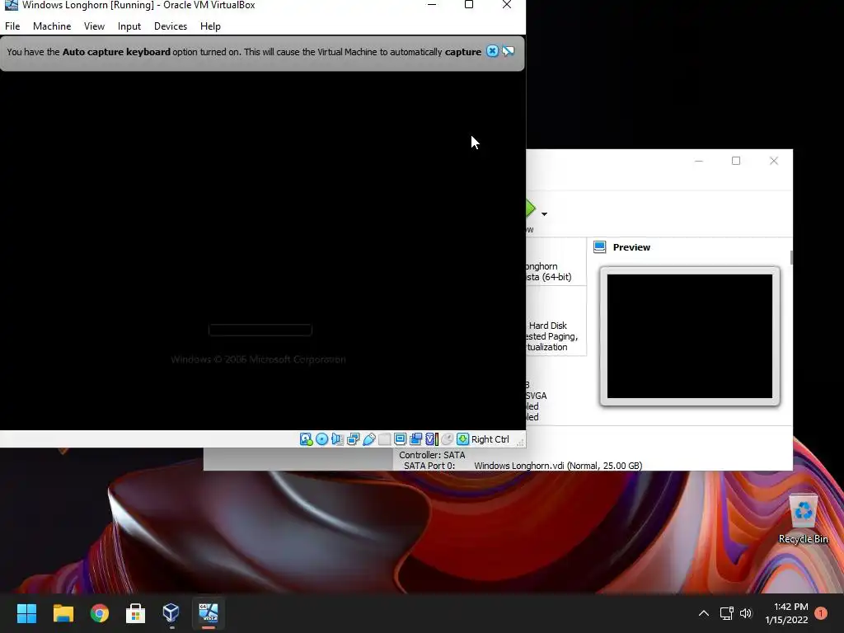This screenshot has width=844, height=633.
Task: Open the Help menu
Action: (x=210, y=26)
